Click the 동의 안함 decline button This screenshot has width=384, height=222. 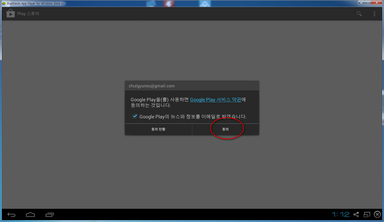(158, 129)
